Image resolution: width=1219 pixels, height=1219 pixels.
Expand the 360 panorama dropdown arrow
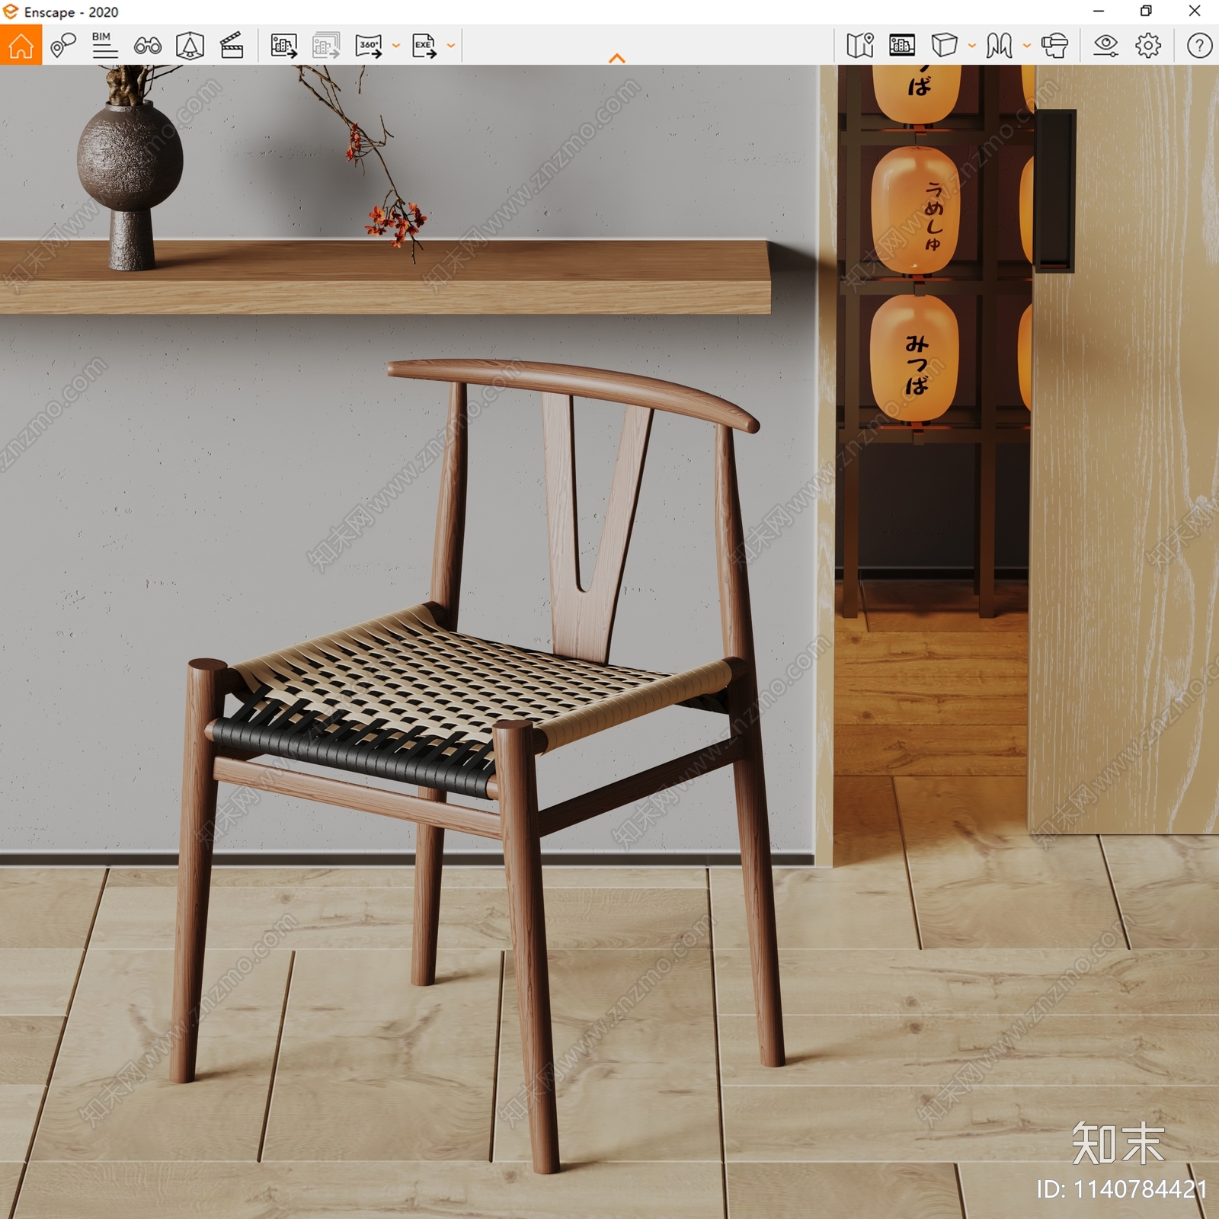pos(395,46)
